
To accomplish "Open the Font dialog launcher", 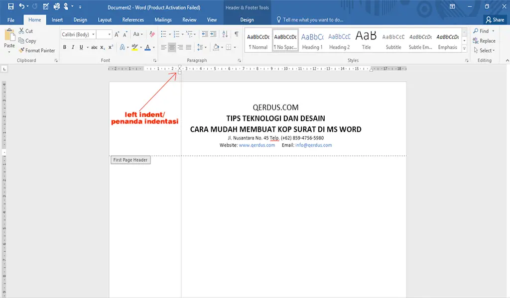I will 155,61.
